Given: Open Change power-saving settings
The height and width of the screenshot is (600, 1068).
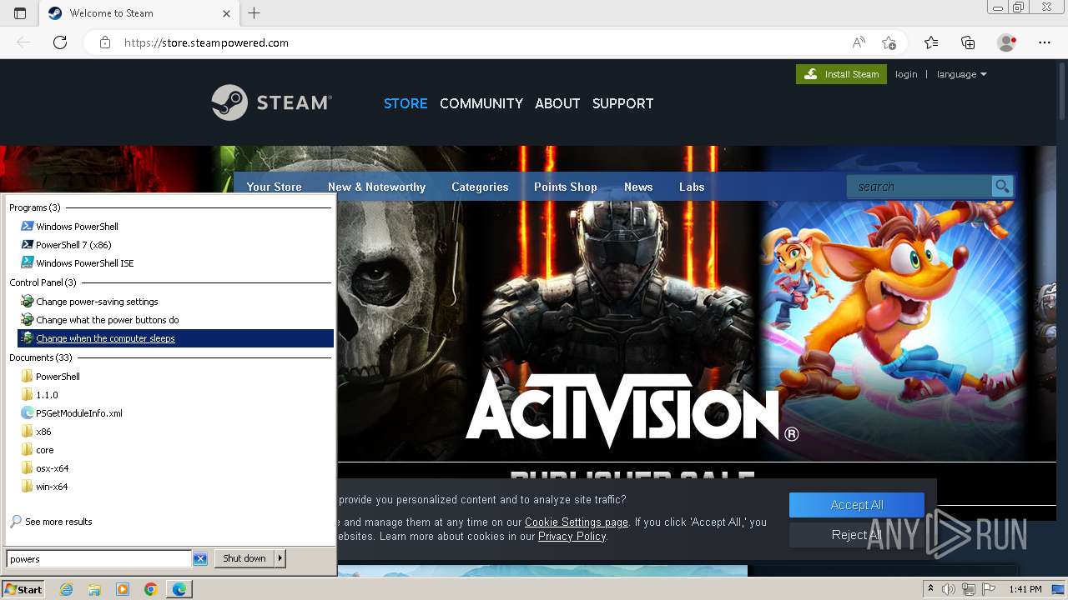Looking at the screenshot, I should (x=97, y=302).
